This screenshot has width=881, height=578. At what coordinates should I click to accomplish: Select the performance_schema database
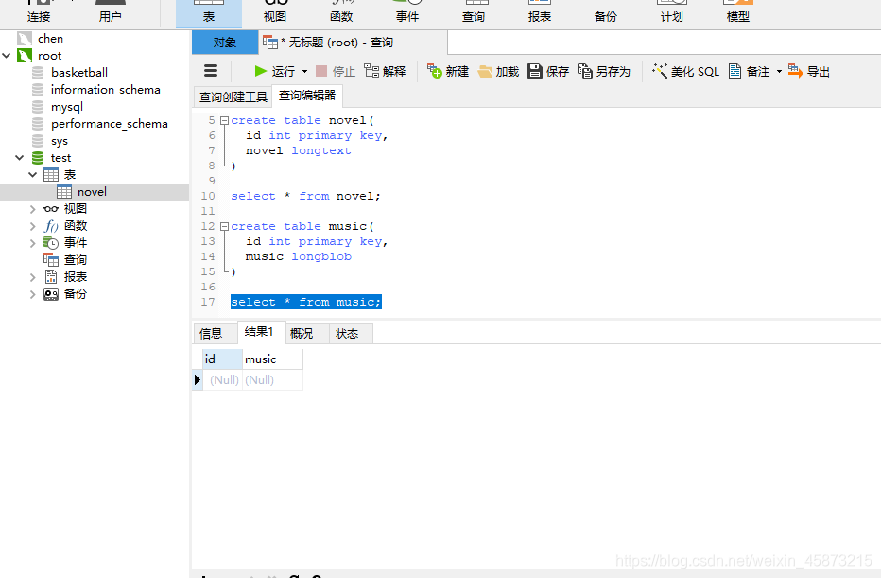click(x=110, y=124)
